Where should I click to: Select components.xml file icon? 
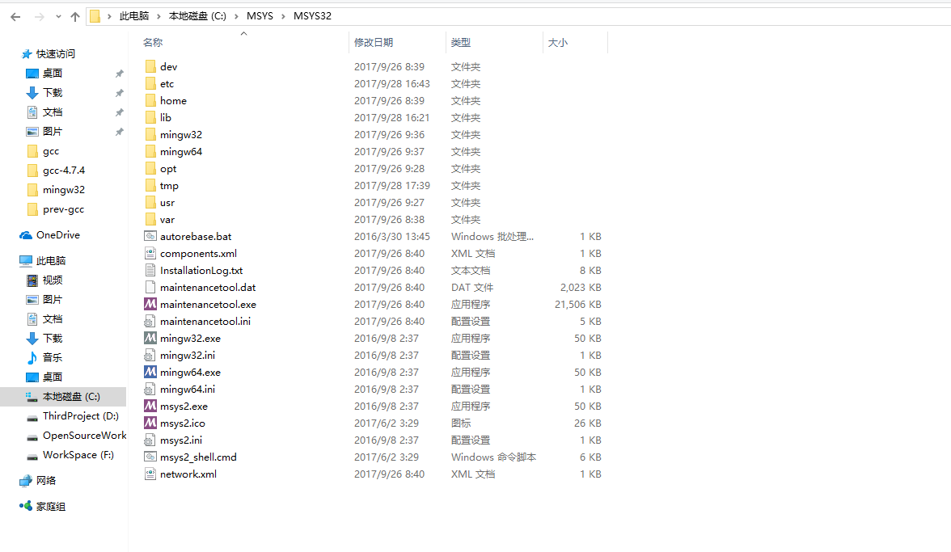tap(150, 253)
